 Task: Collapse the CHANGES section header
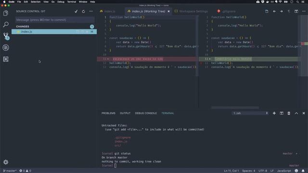point(23,26)
